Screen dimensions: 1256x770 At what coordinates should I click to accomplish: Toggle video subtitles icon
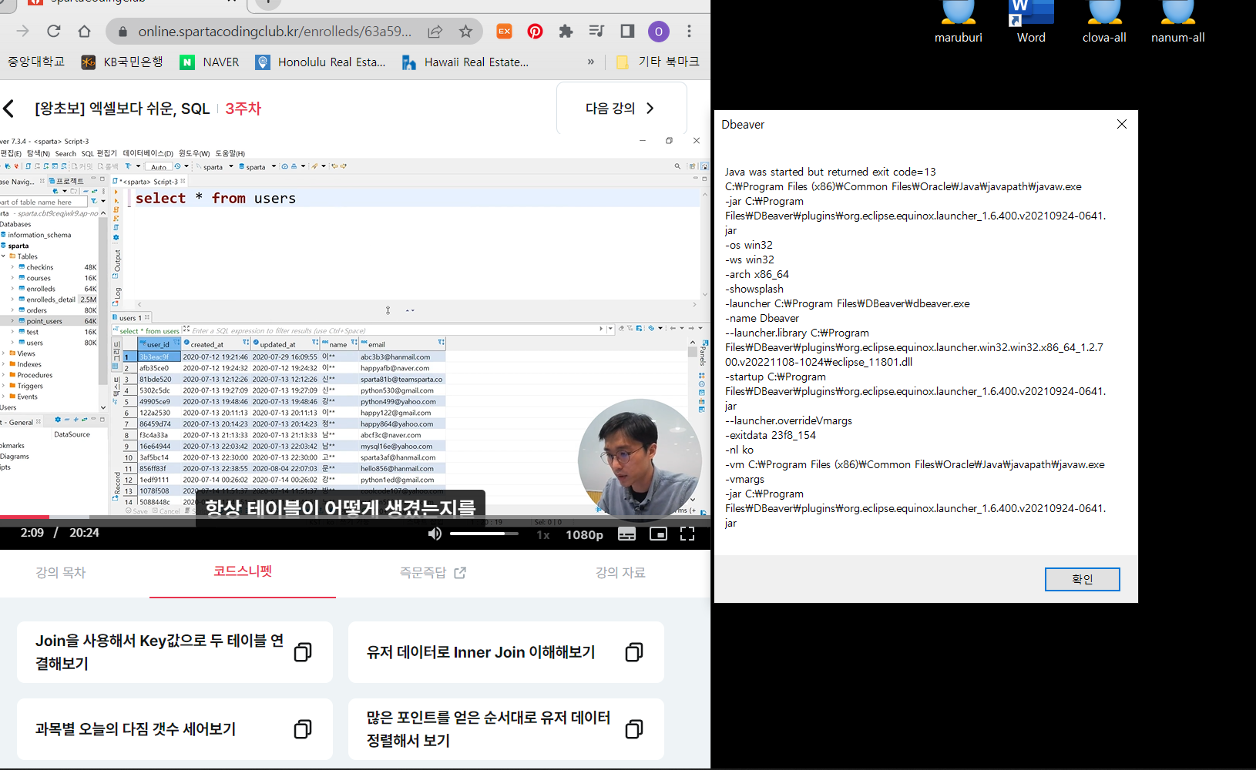[x=627, y=534]
